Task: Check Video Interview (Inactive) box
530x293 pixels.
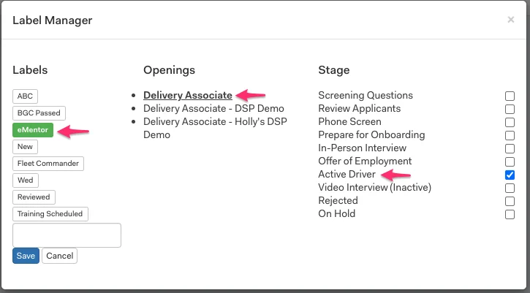Action: tap(510, 188)
